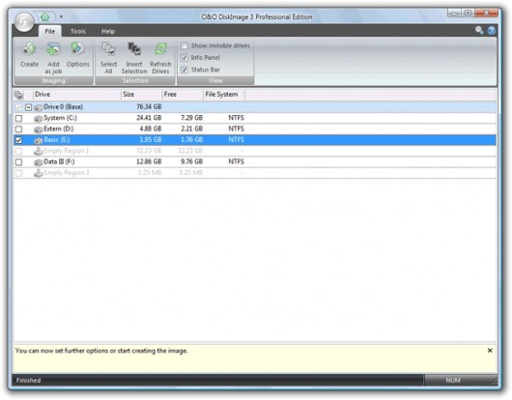Screen dimensions: 512x400
Task: Click the NUM indicator in status bar
Action: [453, 381]
